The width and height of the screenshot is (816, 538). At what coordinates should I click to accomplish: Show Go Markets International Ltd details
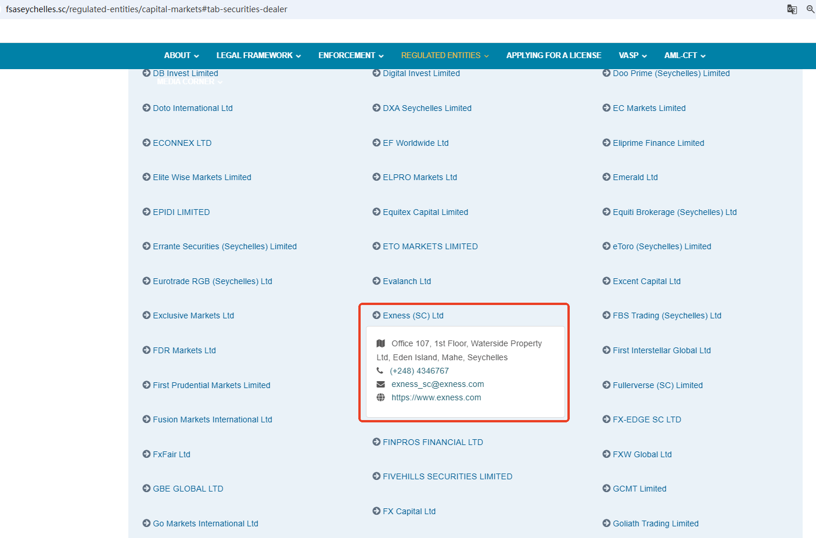coord(206,523)
